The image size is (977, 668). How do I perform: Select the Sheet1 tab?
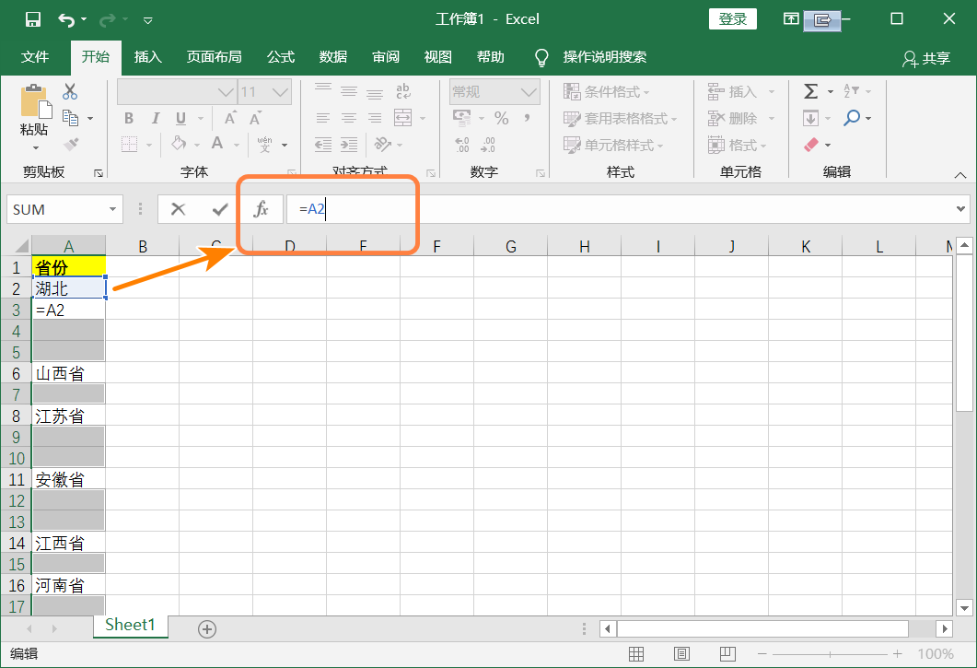coord(130,625)
